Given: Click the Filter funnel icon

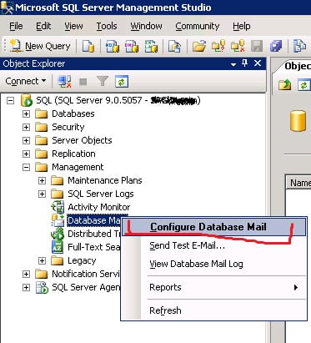Looking at the screenshot, I should click(x=102, y=82).
